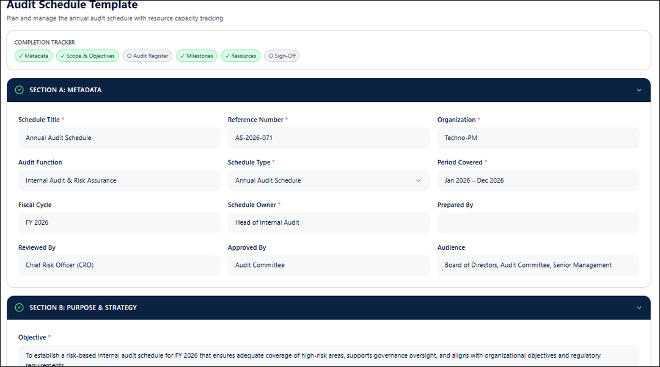Jump to the Audit Register tracker chip

(x=148, y=56)
